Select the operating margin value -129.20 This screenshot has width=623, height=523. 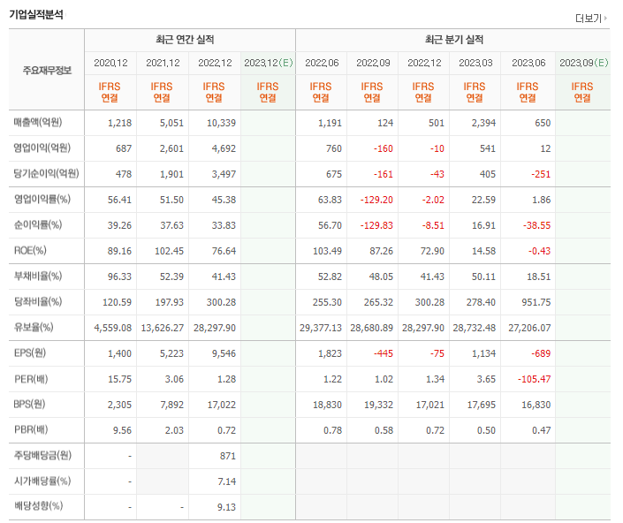pyautogui.click(x=376, y=200)
